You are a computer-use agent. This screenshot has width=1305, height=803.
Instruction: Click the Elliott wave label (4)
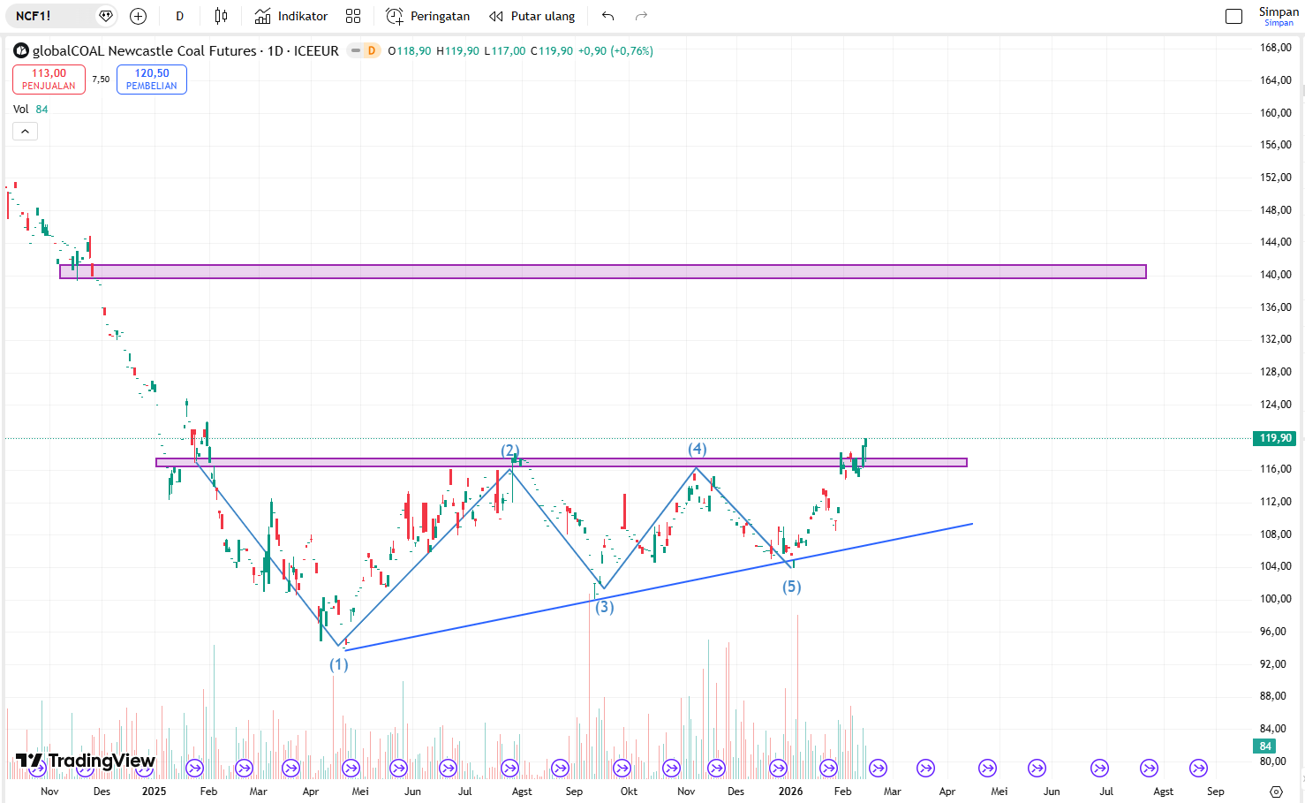point(698,450)
